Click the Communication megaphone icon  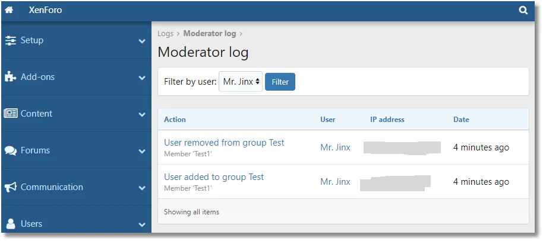[x=11, y=187]
